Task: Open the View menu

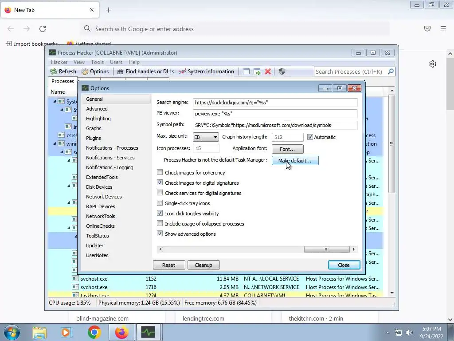Action: pyautogui.click(x=79, y=62)
